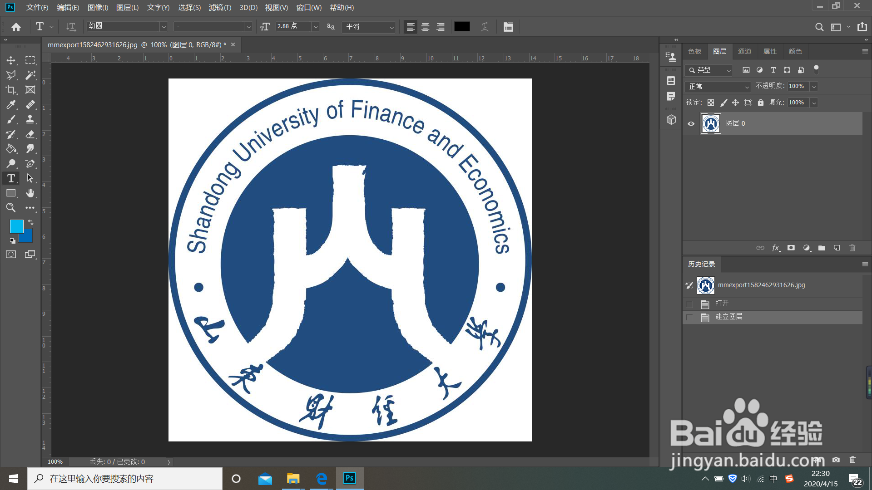
Task: Select the Frame tool
Action: click(x=30, y=90)
